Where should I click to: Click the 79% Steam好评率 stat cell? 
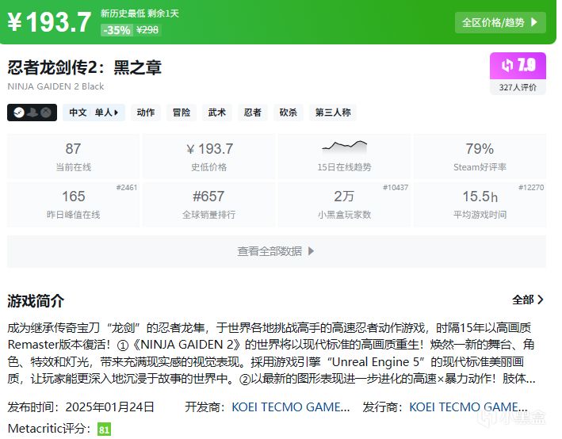pyautogui.click(x=480, y=156)
